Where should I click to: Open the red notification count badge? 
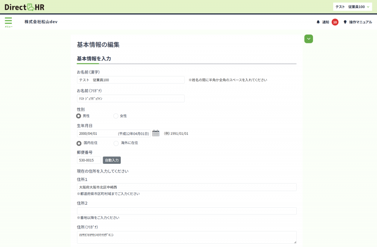[x=335, y=22]
